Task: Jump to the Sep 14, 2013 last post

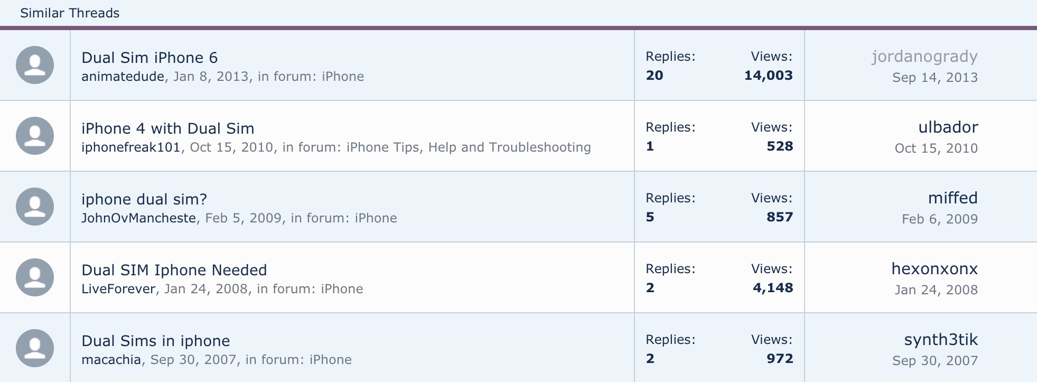Action: [935, 78]
